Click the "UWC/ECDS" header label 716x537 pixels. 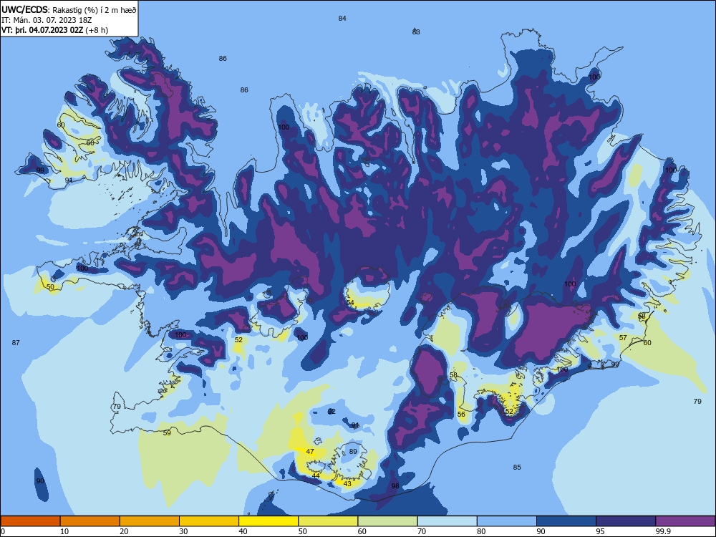coord(25,10)
